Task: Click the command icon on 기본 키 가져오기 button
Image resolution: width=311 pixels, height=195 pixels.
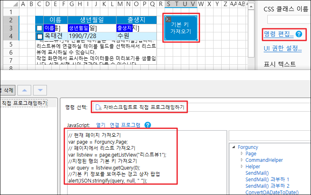Action: [169, 19]
